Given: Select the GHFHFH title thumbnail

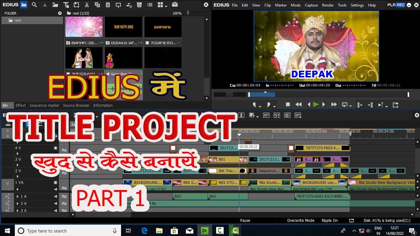Looking at the screenshot, I should click(163, 27).
